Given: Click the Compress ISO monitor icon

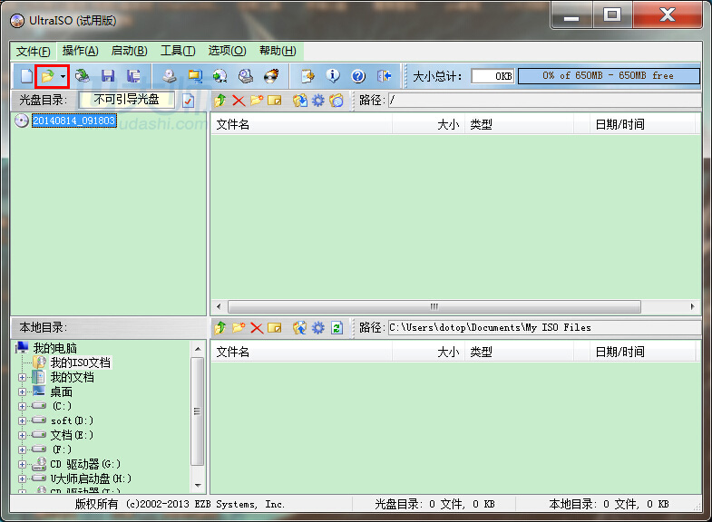Looking at the screenshot, I should click(195, 76).
